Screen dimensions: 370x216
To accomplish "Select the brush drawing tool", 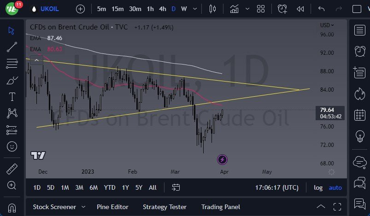I will point(12,80).
